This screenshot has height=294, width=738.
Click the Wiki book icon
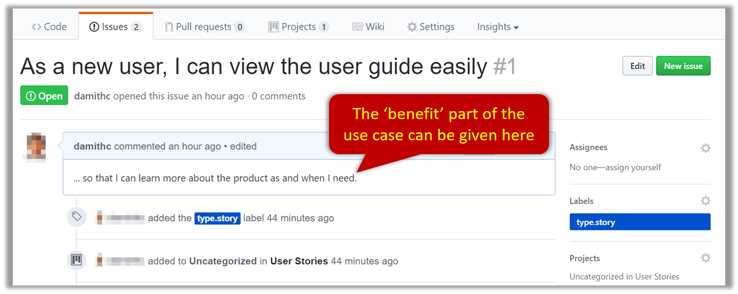(x=357, y=27)
